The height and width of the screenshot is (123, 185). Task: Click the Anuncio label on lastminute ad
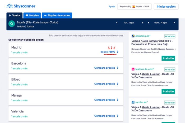170,69
